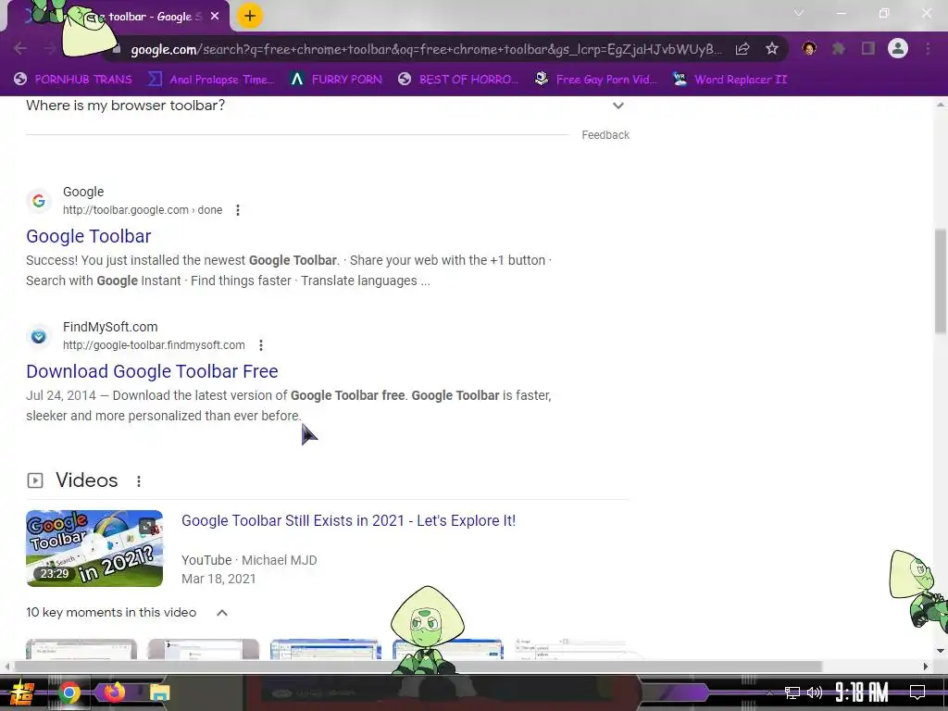Open the Google Toolbar in 2021 video thumbnail
This screenshot has width=948, height=711.
click(94, 548)
